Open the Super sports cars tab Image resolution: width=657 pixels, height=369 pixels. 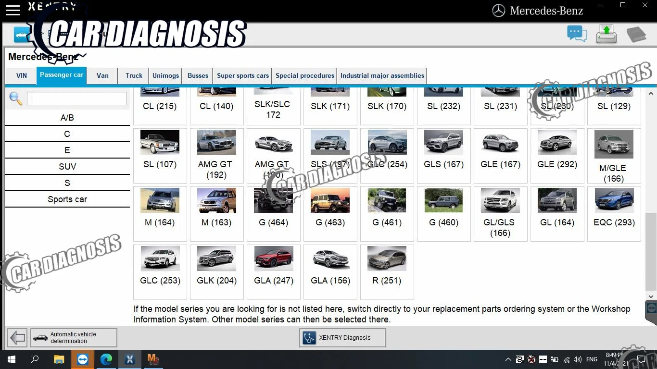coord(243,75)
